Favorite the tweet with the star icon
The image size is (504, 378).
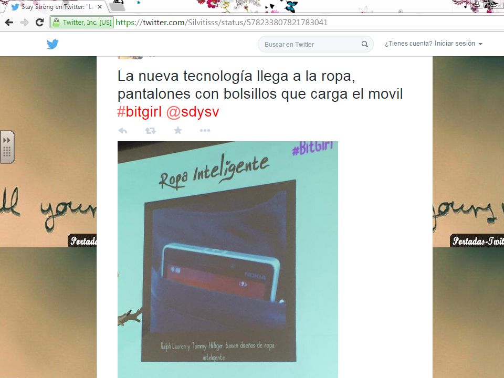pos(178,130)
